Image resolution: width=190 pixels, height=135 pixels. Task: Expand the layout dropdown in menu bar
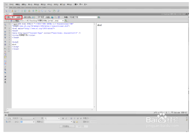[76, 4]
